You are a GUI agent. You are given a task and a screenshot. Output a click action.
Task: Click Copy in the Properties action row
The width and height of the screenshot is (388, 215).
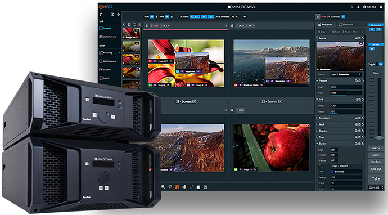tap(322, 32)
